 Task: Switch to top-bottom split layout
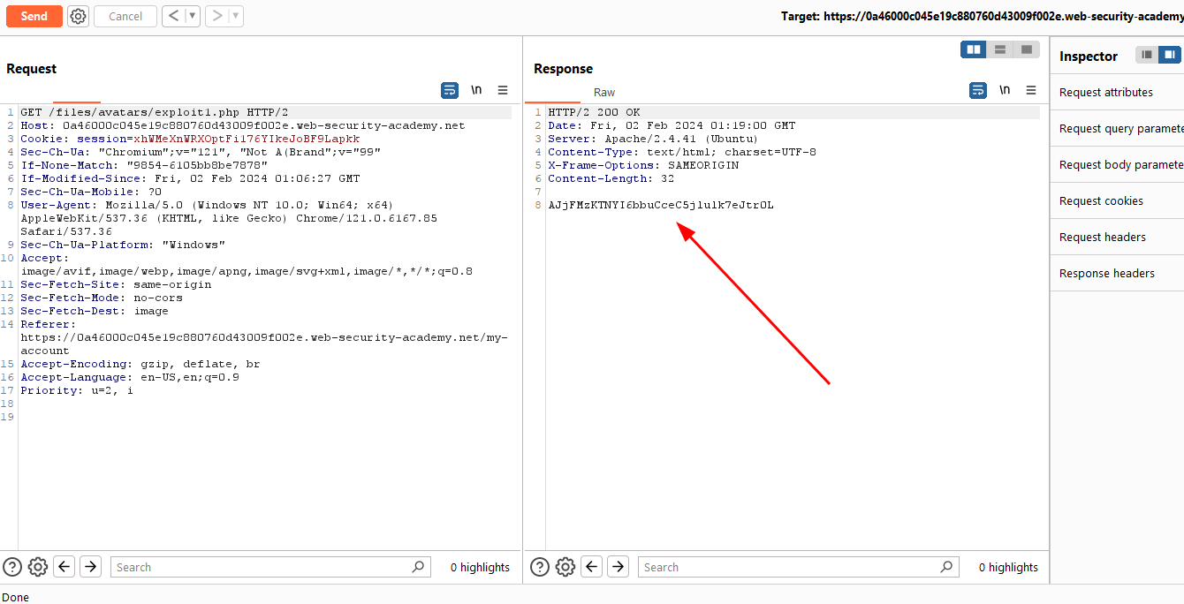pyautogui.click(x=1000, y=49)
